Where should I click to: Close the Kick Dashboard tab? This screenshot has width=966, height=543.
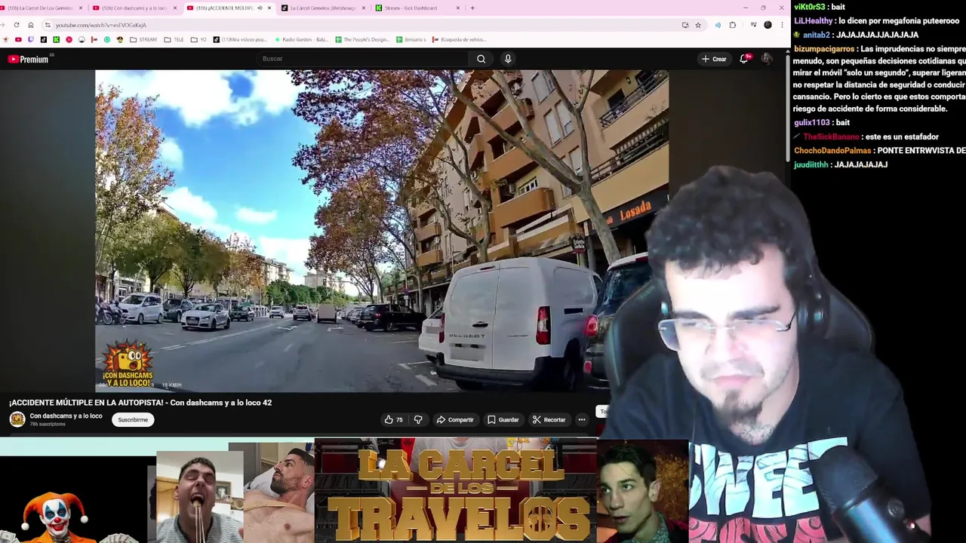click(458, 8)
